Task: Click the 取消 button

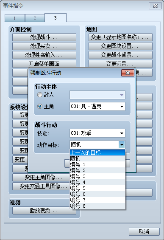Action: [x=144, y=232]
